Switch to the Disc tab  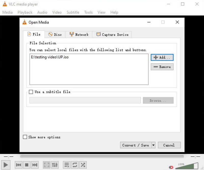(55, 34)
